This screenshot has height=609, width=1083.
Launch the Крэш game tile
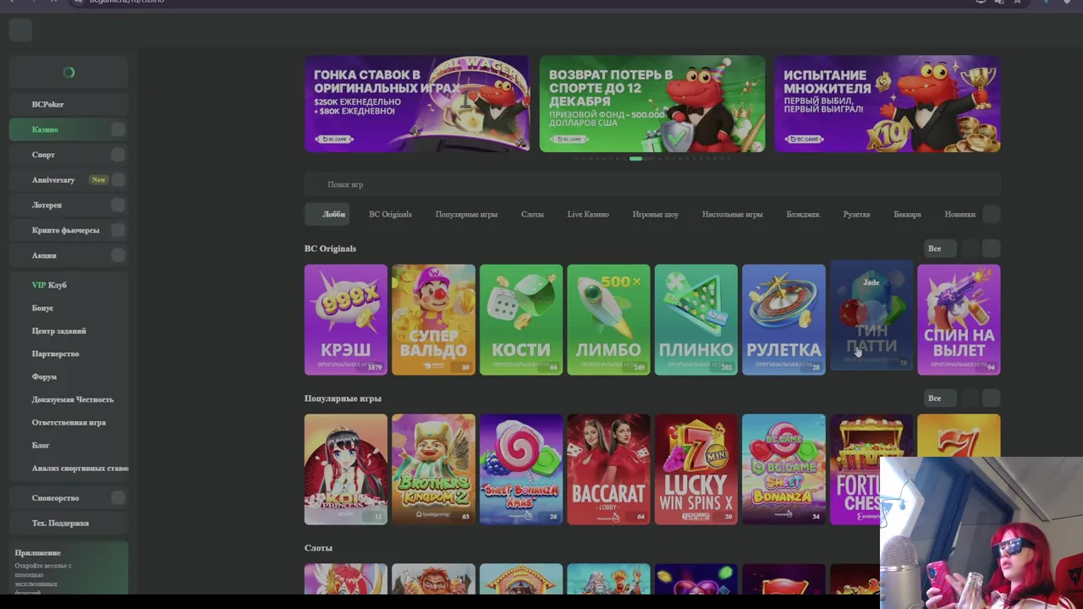[x=346, y=320]
